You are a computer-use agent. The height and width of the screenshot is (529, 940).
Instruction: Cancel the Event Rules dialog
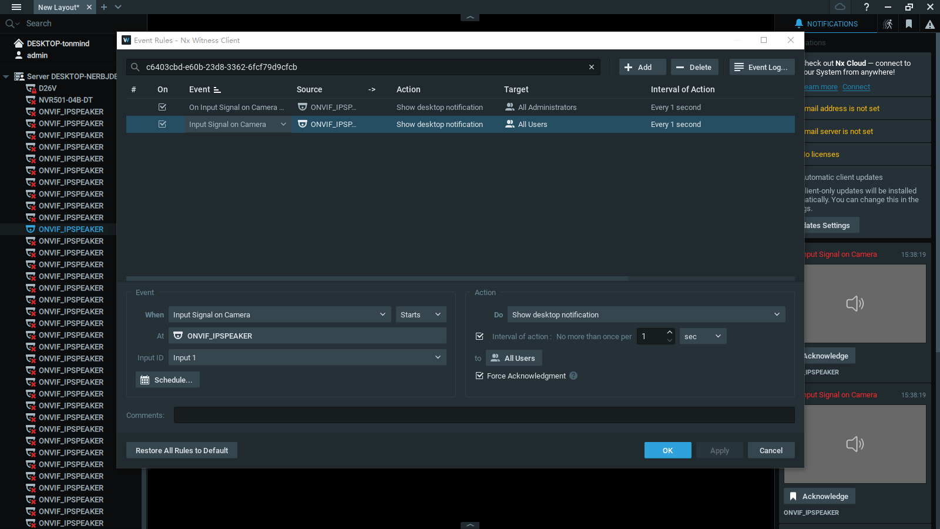[x=771, y=450]
